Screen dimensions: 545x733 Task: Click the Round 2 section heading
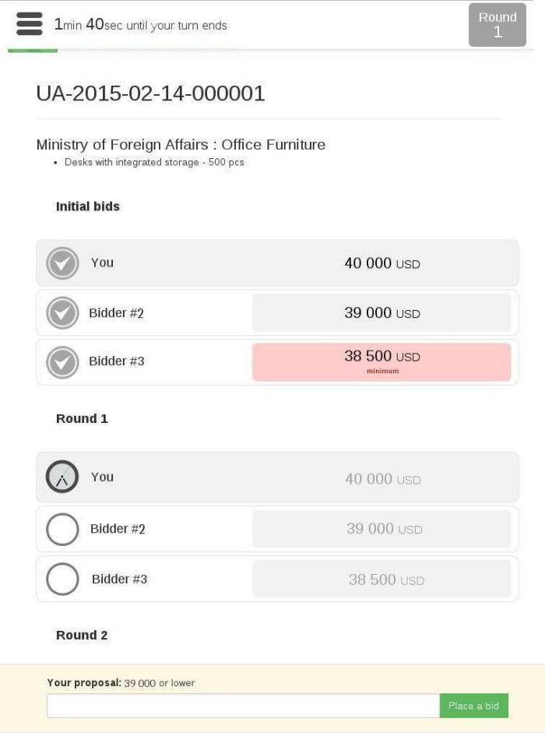click(x=82, y=636)
